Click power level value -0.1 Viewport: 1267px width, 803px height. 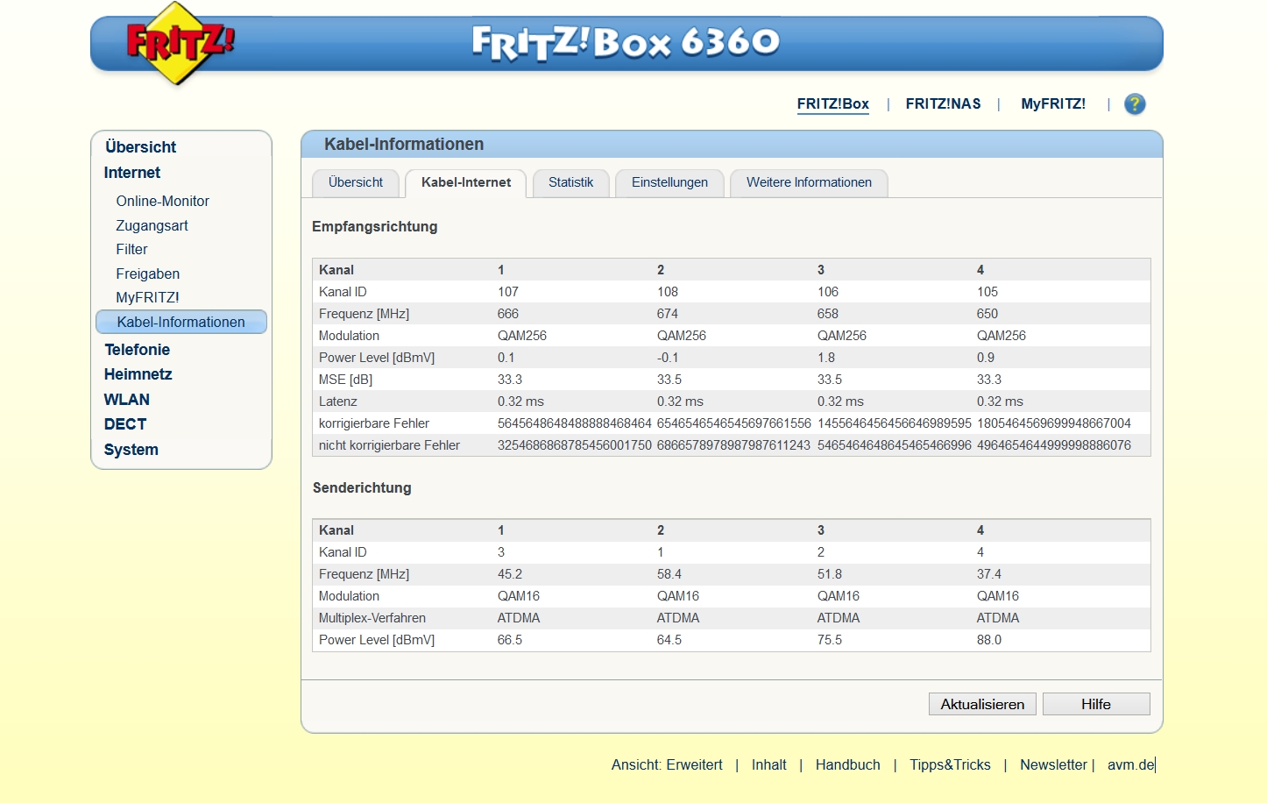pyautogui.click(x=668, y=358)
